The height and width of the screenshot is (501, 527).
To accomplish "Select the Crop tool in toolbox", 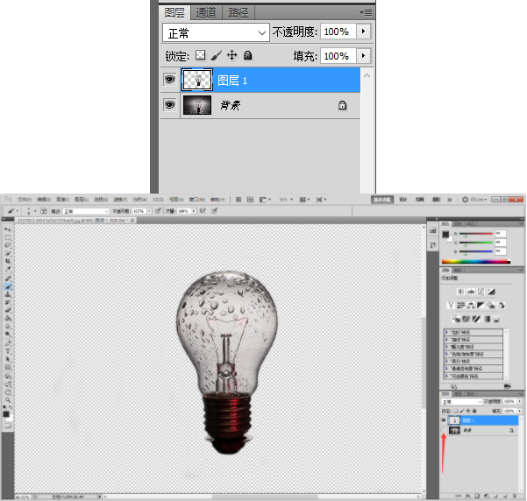I will pos(8,261).
